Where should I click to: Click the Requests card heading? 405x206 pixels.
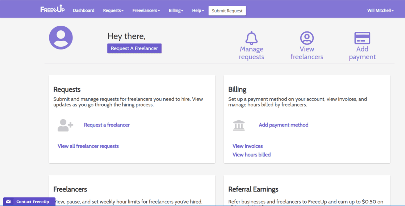[x=67, y=90]
